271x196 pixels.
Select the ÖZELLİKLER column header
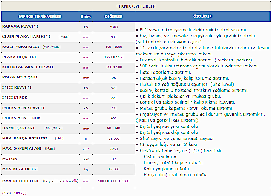coord(202,17)
